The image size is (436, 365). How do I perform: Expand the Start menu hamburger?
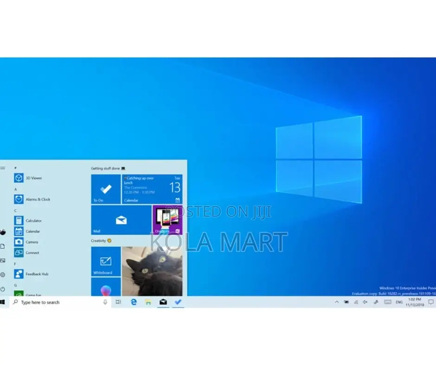[3, 168]
